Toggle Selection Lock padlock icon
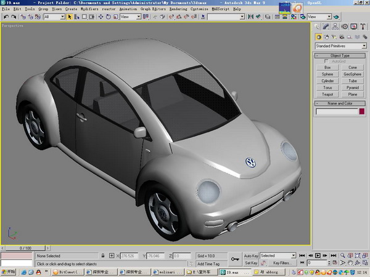 click(x=103, y=255)
